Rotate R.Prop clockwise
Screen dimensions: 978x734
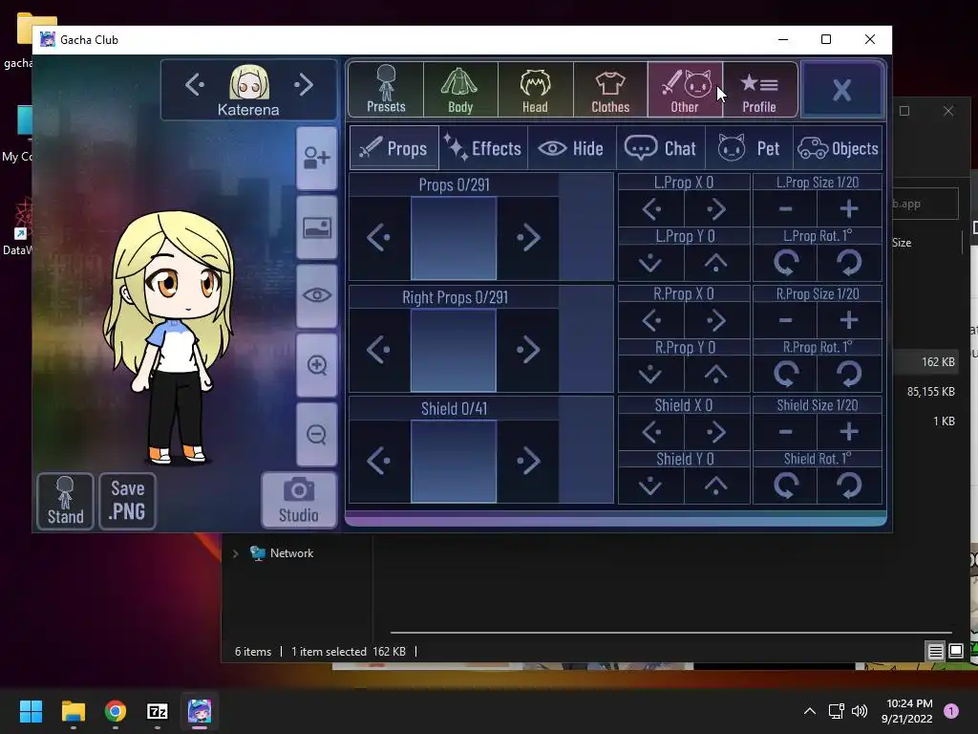click(x=849, y=374)
